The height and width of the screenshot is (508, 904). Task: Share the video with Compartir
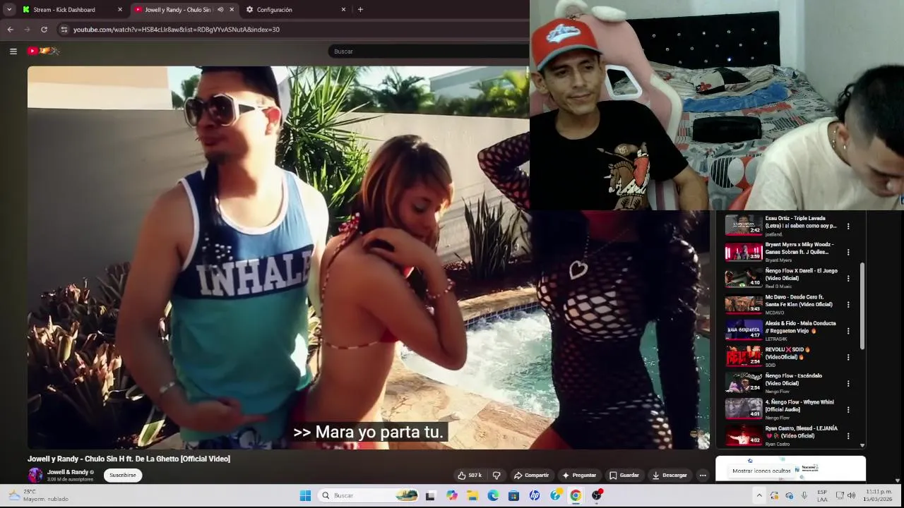(531, 476)
